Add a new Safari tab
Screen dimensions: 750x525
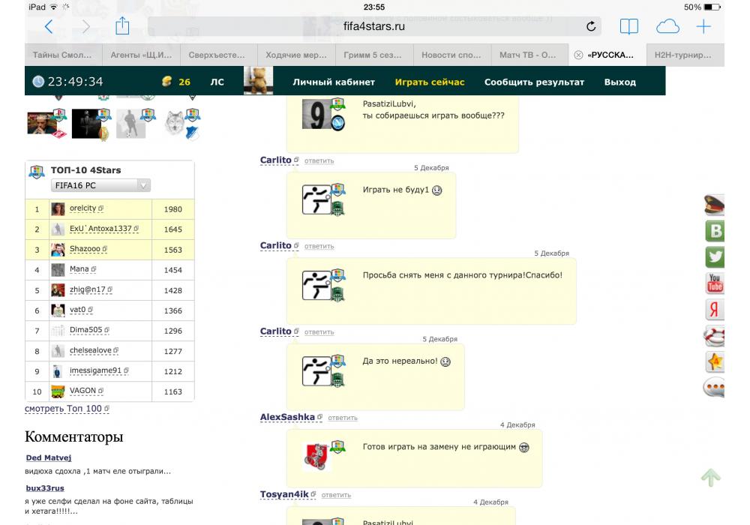tap(703, 26)
